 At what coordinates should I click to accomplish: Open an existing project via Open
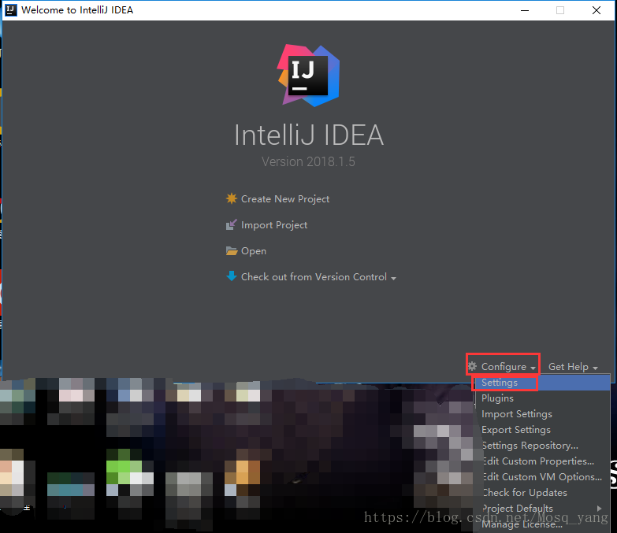pos(254,251)
